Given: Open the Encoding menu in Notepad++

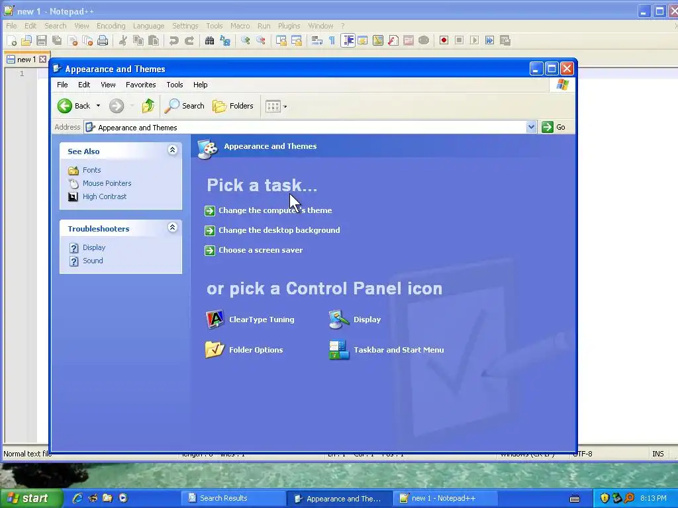Looking at the screenshot, I should (x=111, y=26).
